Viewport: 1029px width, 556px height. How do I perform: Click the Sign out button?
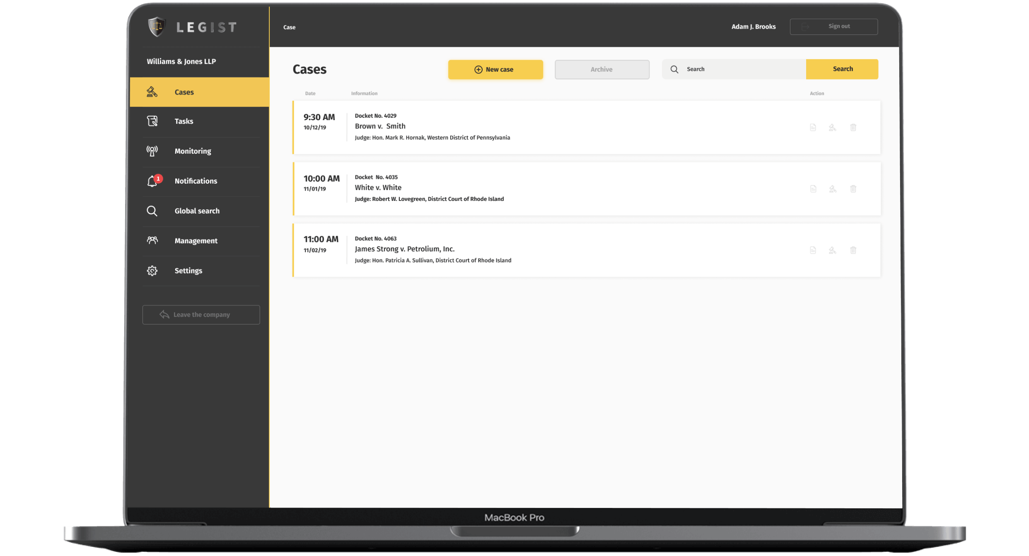coord(833,27)
